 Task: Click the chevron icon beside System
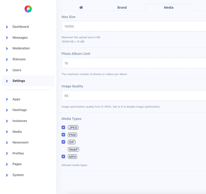coord(7,175)
